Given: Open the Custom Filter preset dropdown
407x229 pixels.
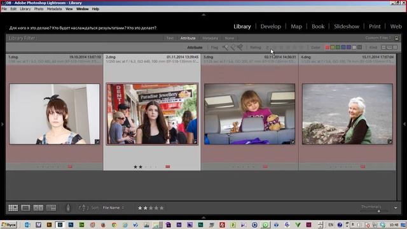Looking at the screenshot, I should point(378,38).
